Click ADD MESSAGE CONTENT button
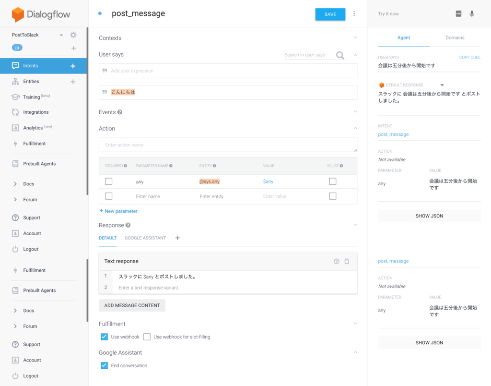Image resolution: width=491 pixels, height=386 pixels. [132, 305]
